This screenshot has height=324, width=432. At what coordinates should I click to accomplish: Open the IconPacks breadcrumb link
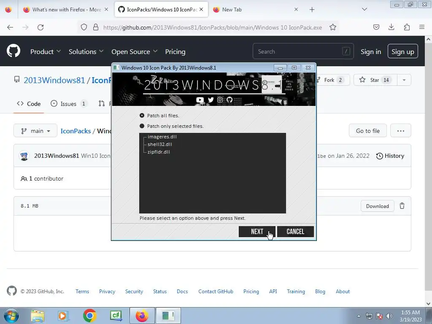pos(76,131)
